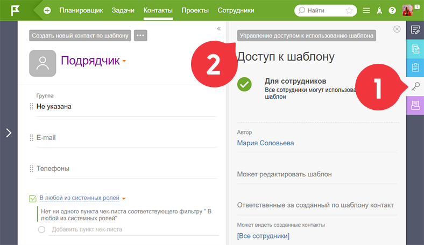
Task: Open the Подрядчик title dropdown arrow
Action: (x=124, y=61)
